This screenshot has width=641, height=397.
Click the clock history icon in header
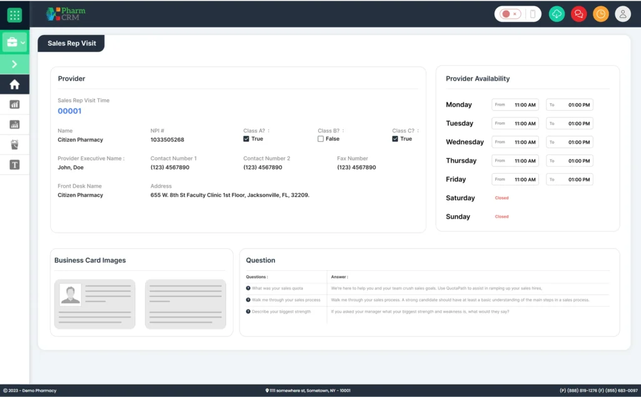point(600,14)
